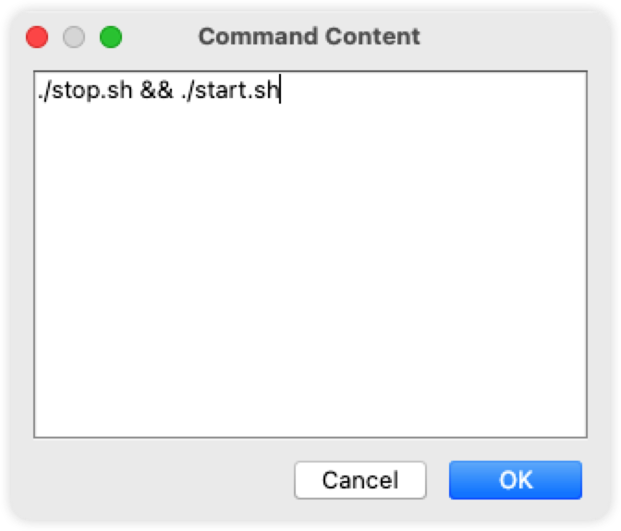Set the caret at the end of start.sh
The image size is (621, 531).
[280, 91]
